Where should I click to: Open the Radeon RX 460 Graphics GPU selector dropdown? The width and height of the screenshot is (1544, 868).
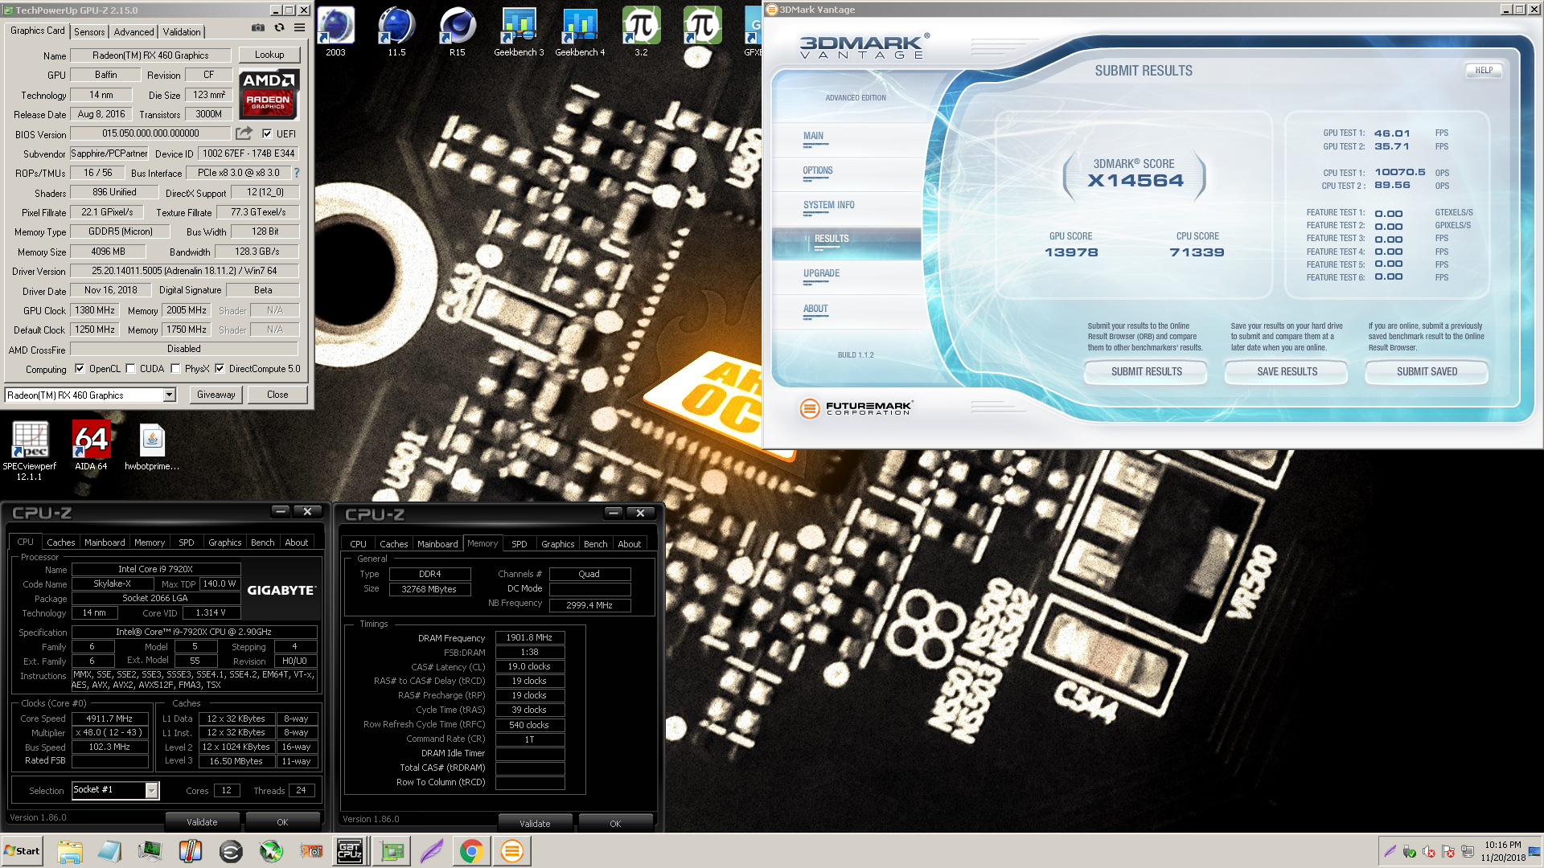170,395
